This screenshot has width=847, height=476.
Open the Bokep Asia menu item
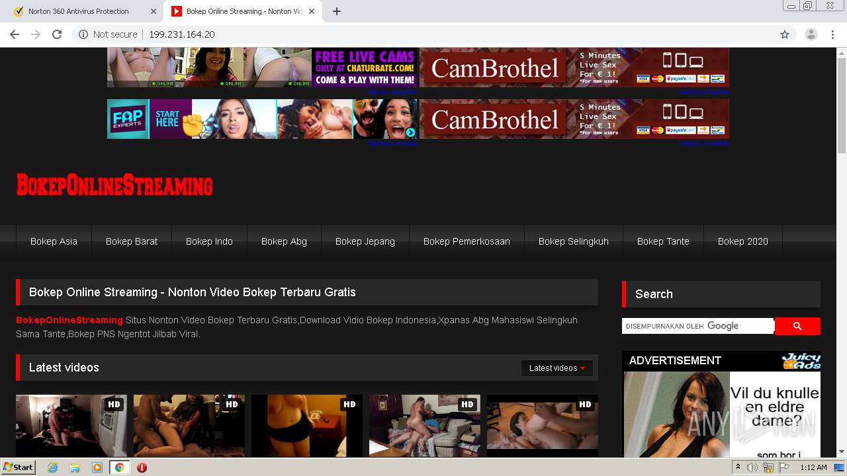coord(54,241)
